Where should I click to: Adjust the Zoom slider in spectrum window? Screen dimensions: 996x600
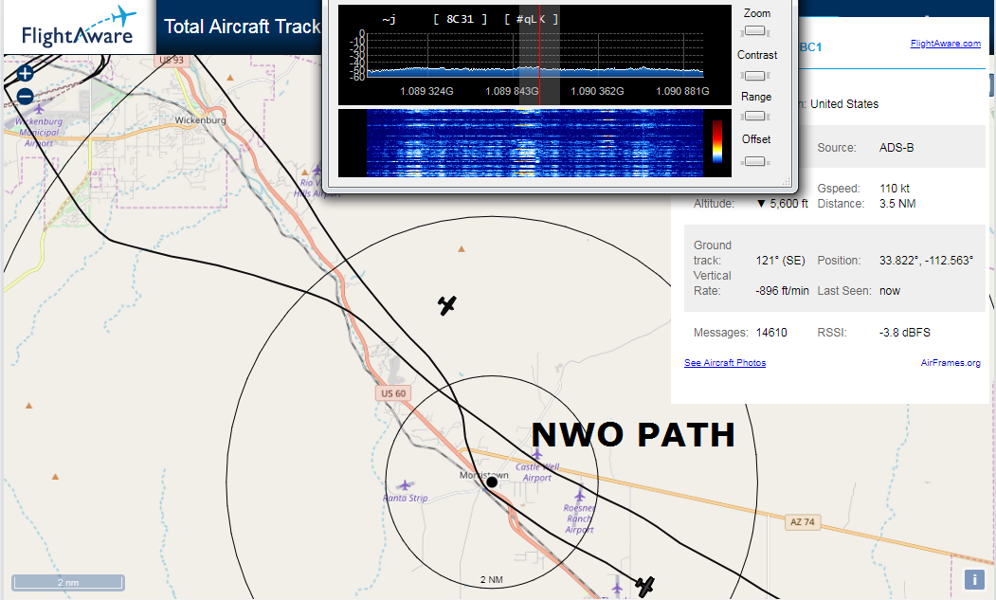coord(754,30)
